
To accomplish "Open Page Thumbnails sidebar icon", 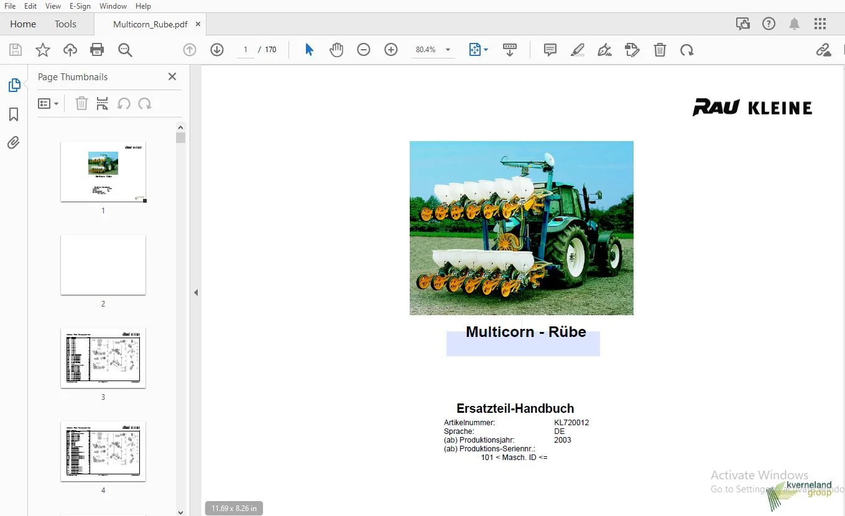I will click(14, 85).
